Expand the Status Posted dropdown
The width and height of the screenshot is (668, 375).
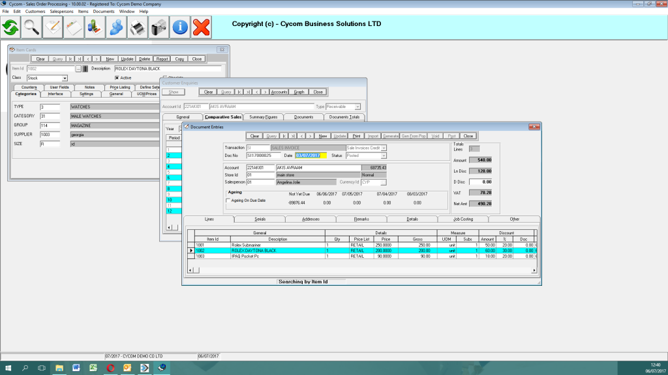coord(384,156)
